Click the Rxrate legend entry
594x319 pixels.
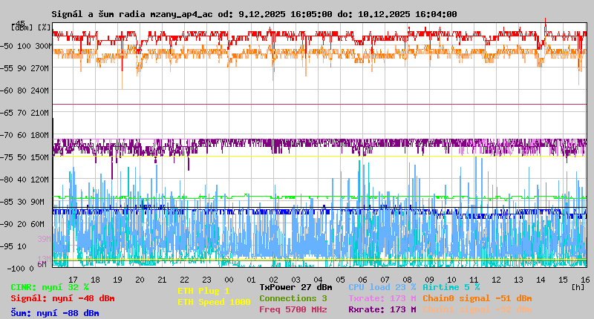tap(382, 309)
